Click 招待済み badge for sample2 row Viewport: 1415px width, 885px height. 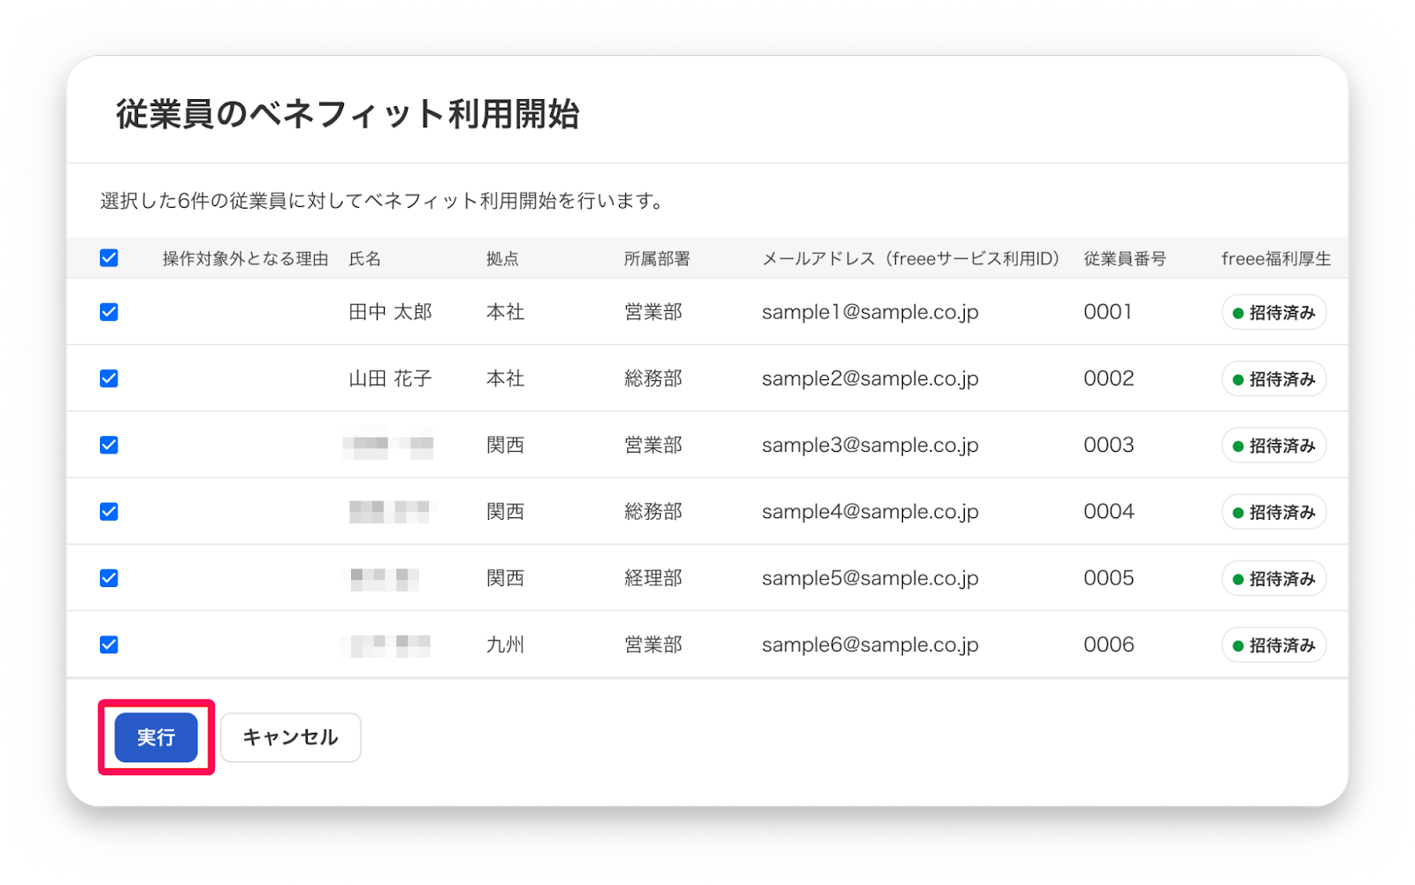[x=1273, y=379]
